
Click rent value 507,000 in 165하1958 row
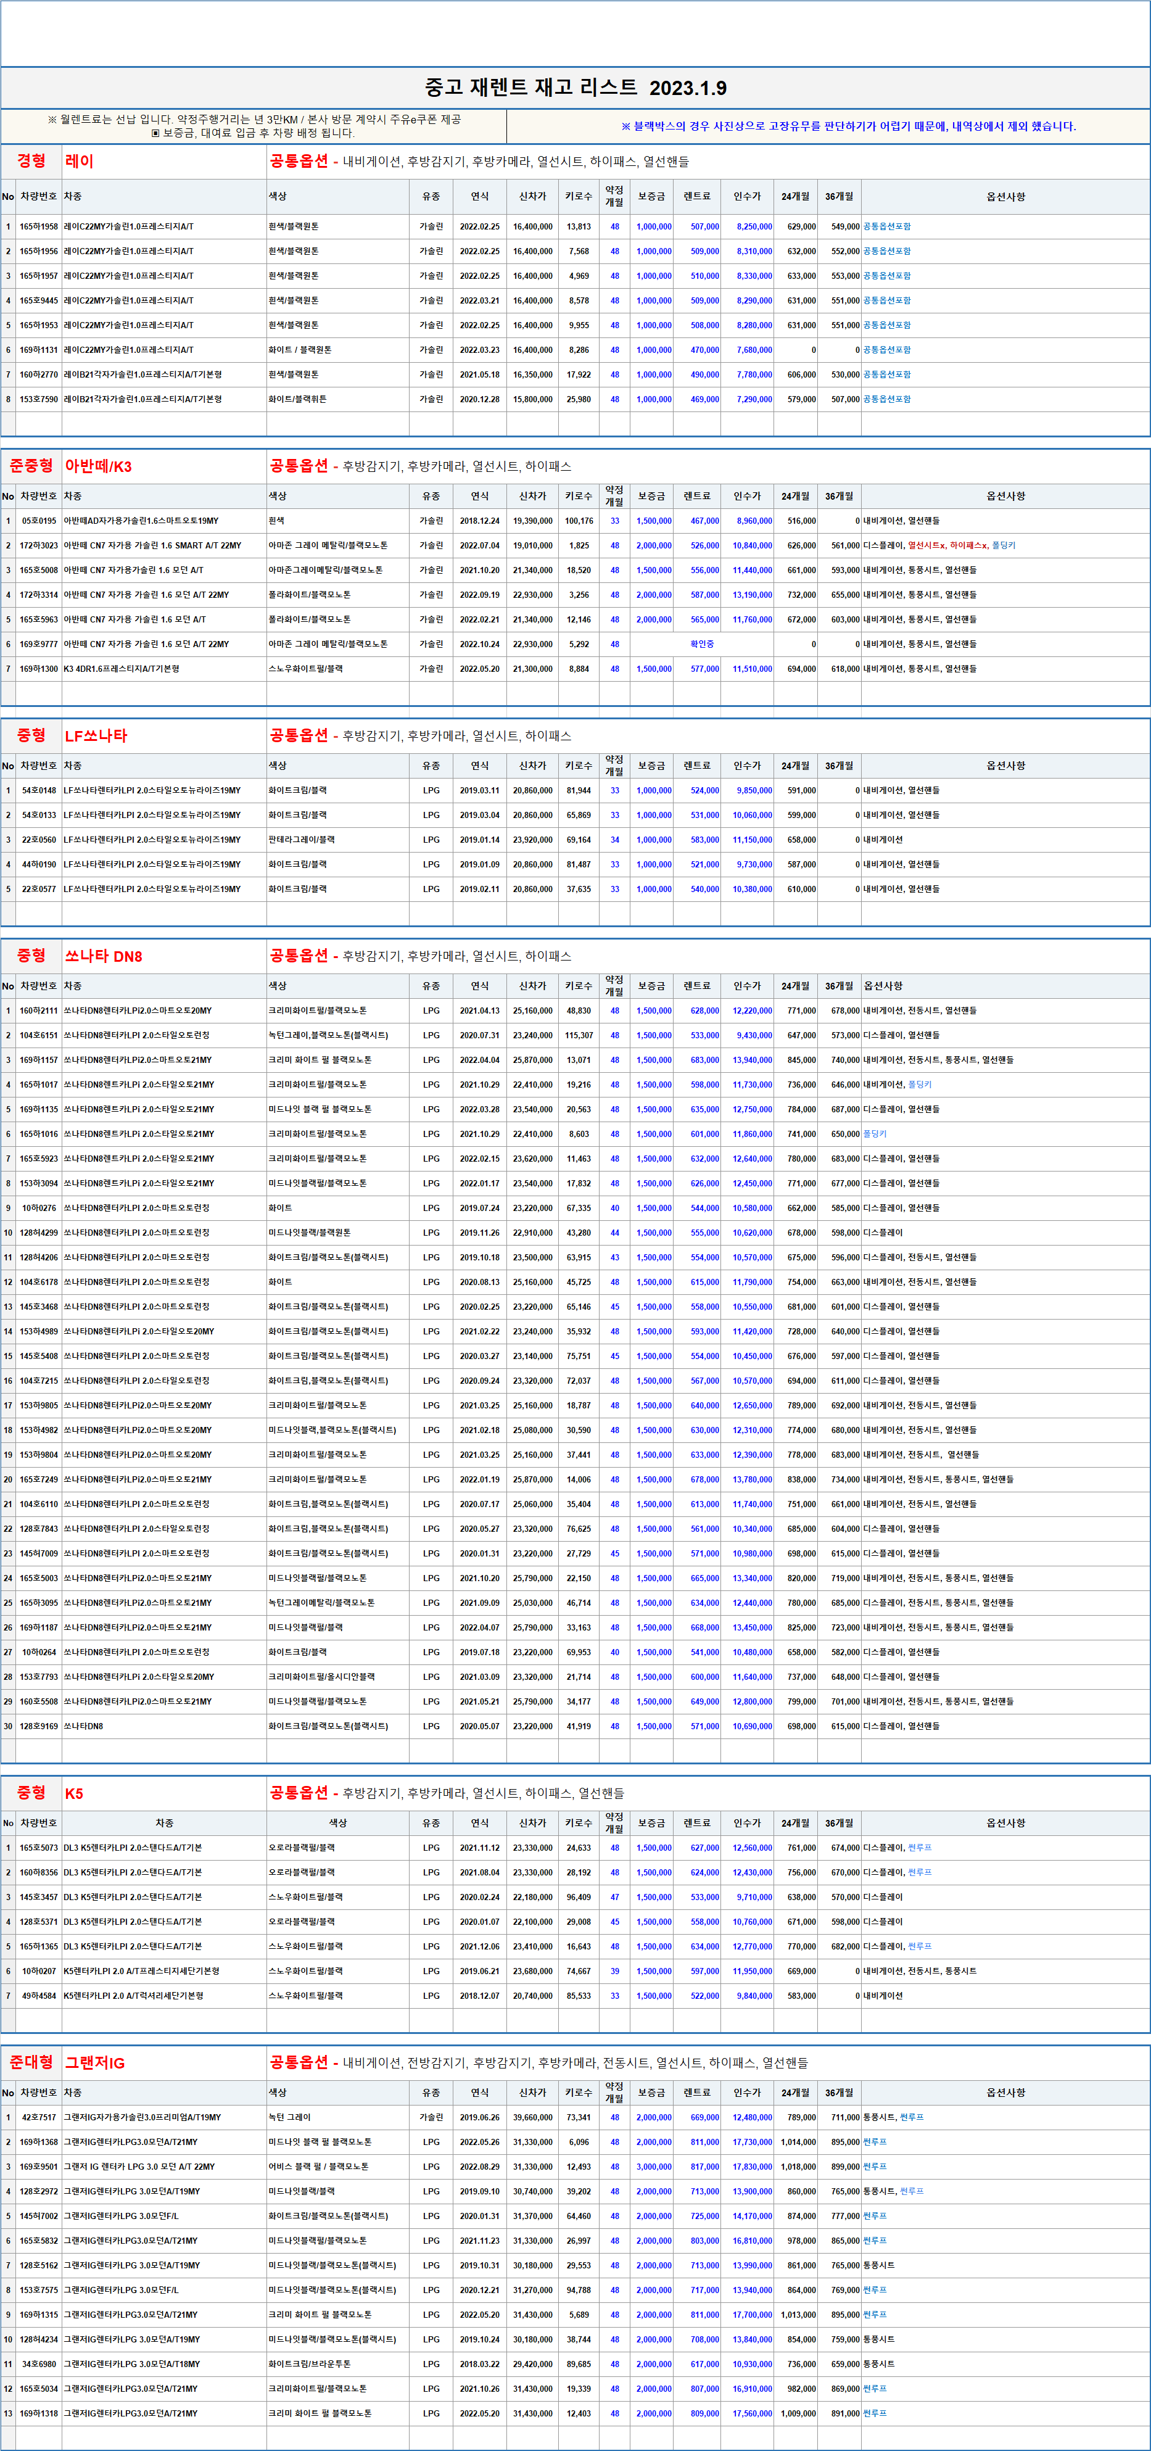coord(705,226)
